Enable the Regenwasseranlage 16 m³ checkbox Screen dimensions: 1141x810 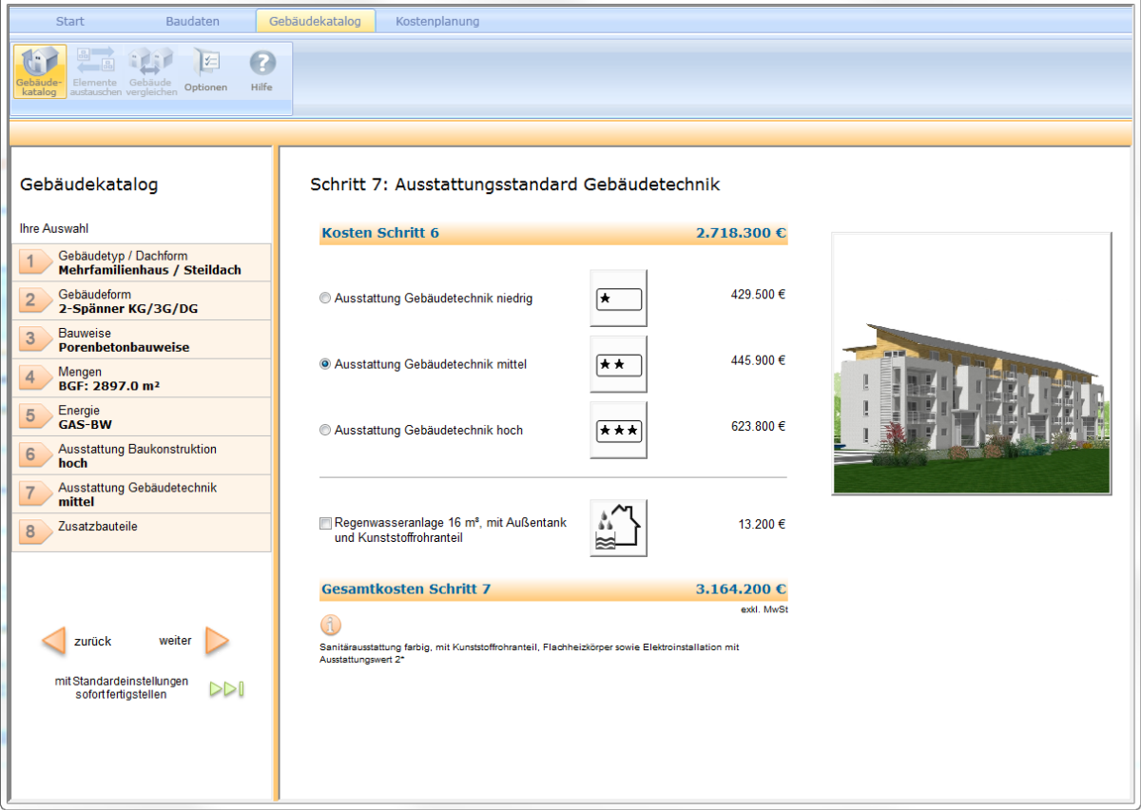click(x=326, y=524)
